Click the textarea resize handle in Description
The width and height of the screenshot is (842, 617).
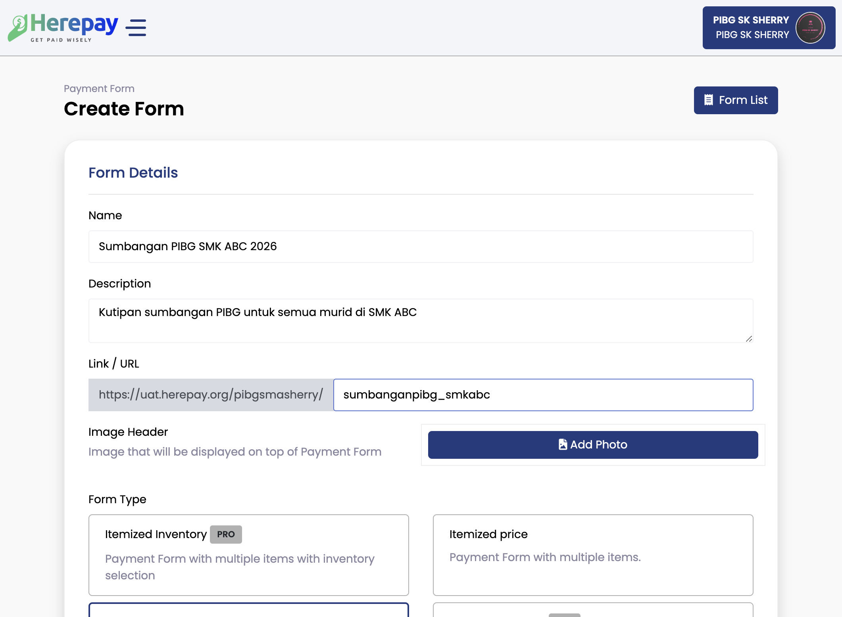[x=749, y=338]
